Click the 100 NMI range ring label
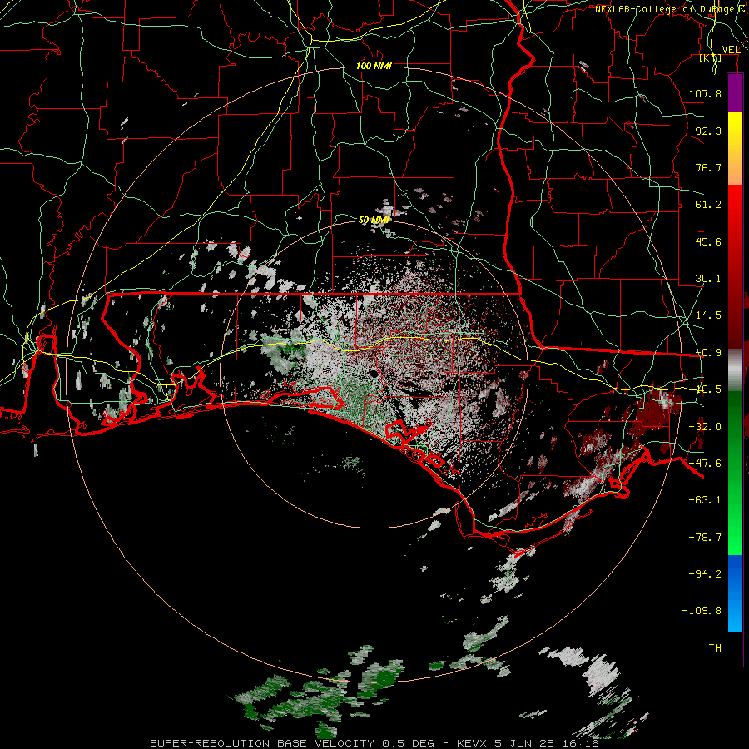749x749 pixels. [x=374, y=66]
